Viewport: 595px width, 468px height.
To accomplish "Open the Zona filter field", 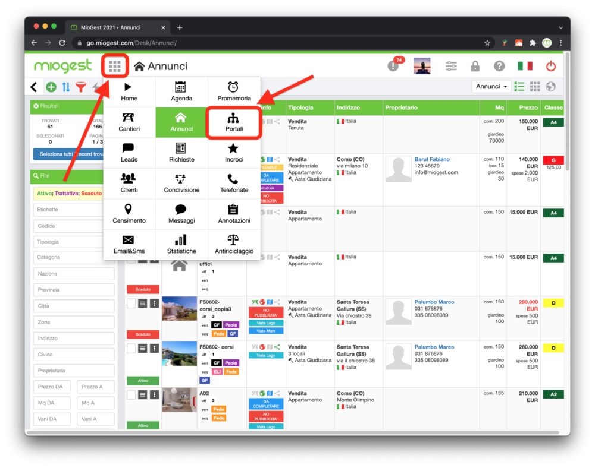I will point(74,322).
